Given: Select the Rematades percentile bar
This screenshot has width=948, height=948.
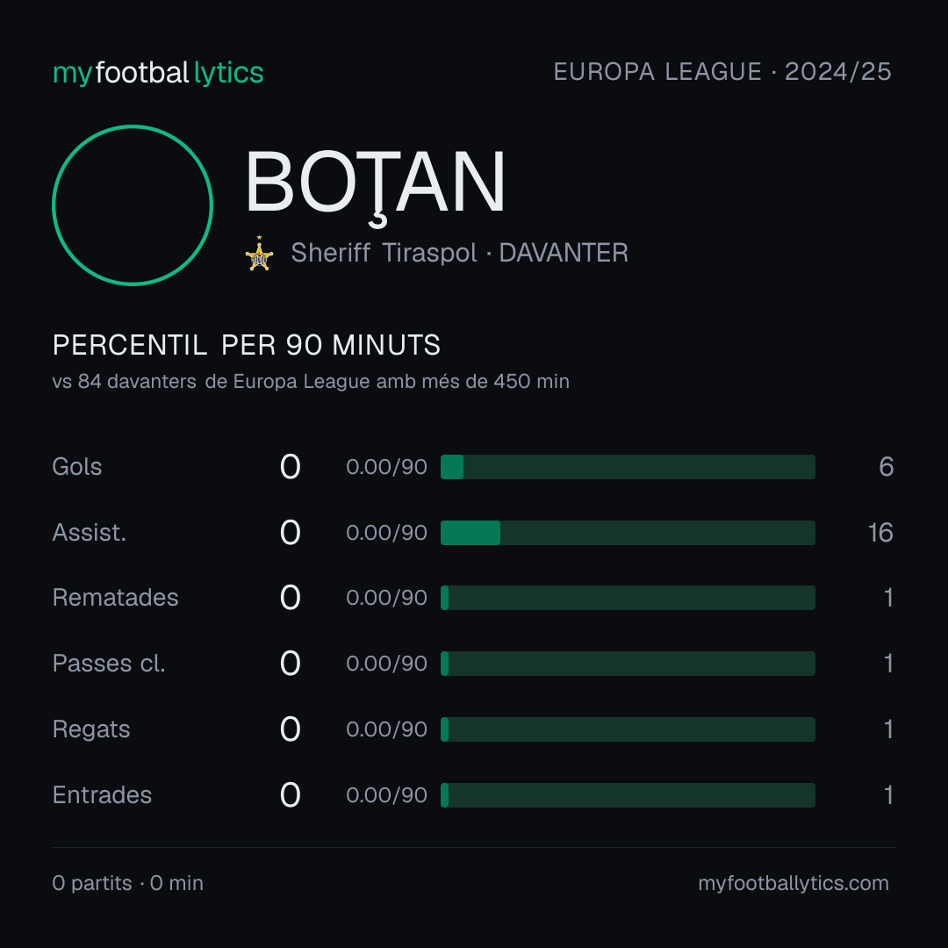Looking at the screenshot, I should click(628, 598).
